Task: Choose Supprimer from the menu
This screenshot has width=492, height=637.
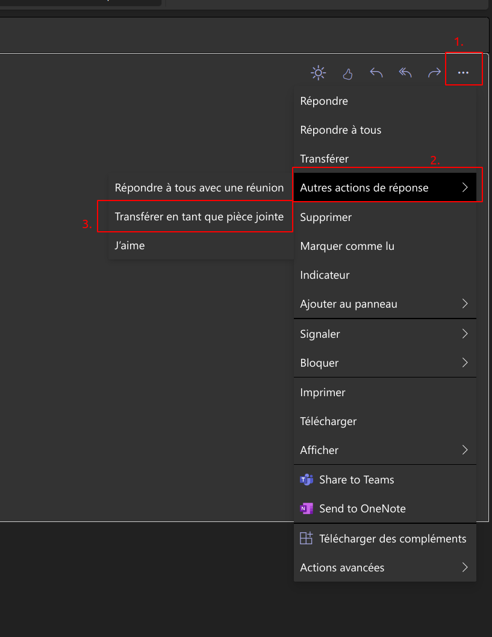Action: click(326, 217)
